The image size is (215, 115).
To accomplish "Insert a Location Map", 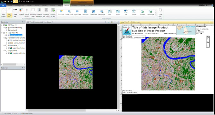I will coord(33,12).
